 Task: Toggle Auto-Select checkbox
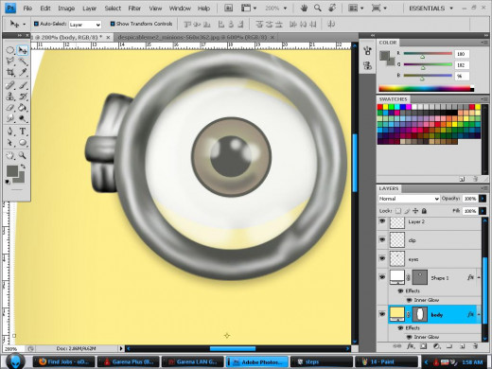pos(36,24)
